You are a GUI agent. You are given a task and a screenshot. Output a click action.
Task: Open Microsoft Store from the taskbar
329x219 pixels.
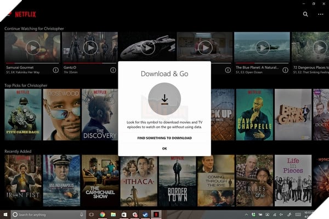pyautogui.click(x=124, y=215)
